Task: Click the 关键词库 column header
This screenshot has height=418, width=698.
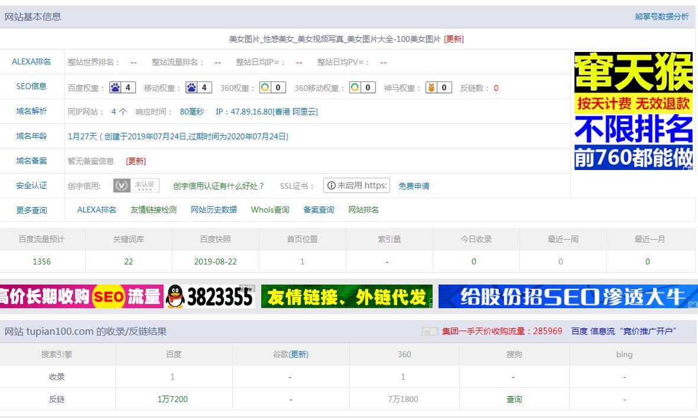Action: (x=128, y=239)
